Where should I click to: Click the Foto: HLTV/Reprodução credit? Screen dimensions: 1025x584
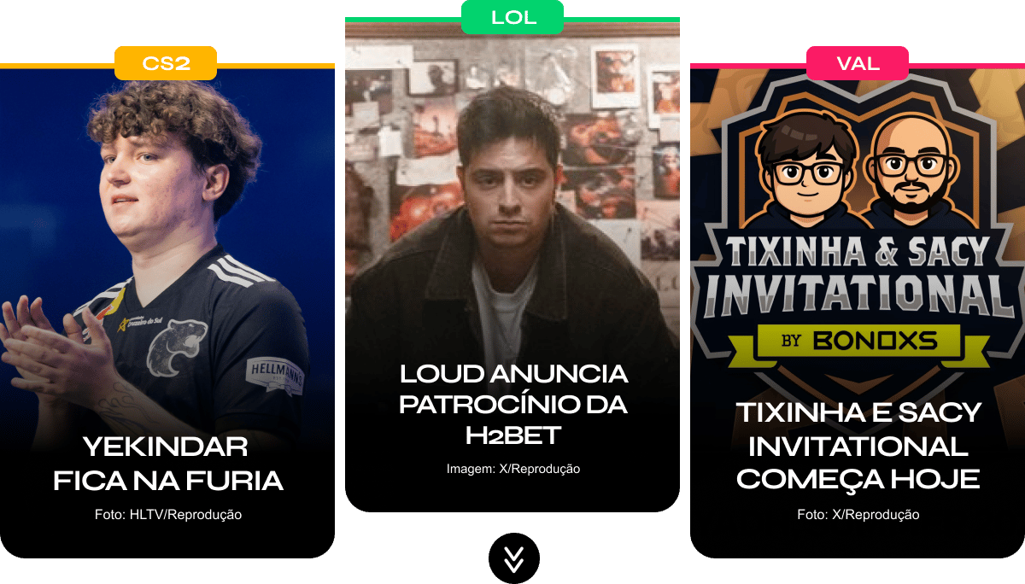167,515
